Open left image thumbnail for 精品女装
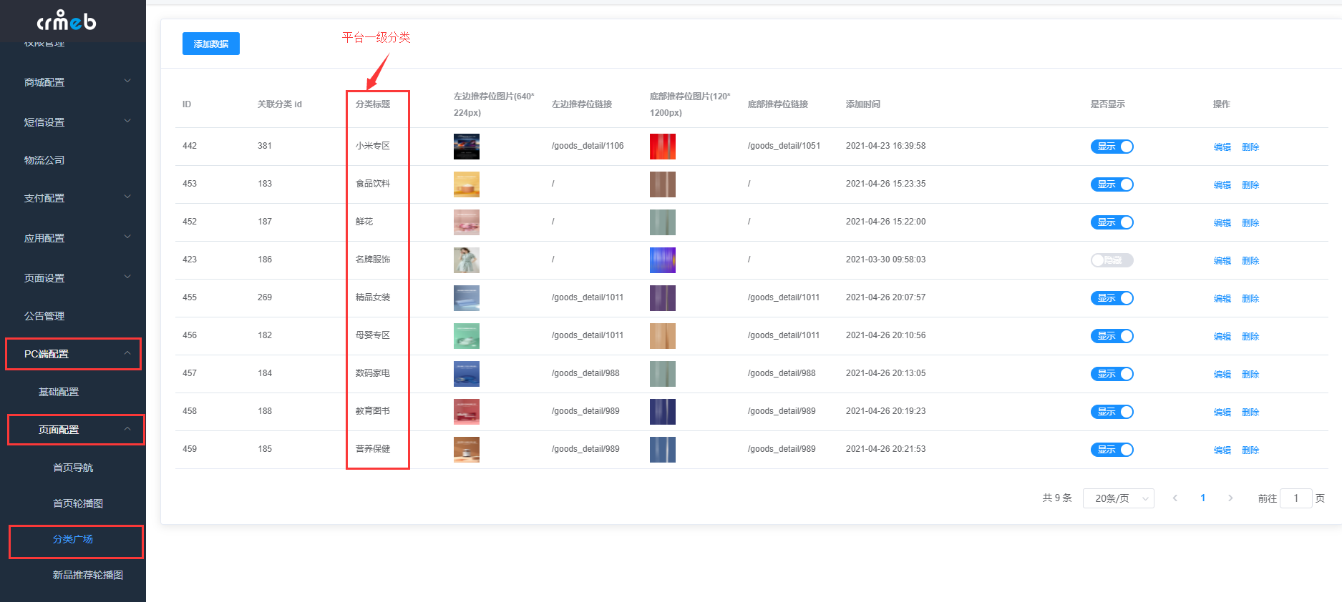The height and width of the screenshot is (602, 1342). click(x=467, y=298)
